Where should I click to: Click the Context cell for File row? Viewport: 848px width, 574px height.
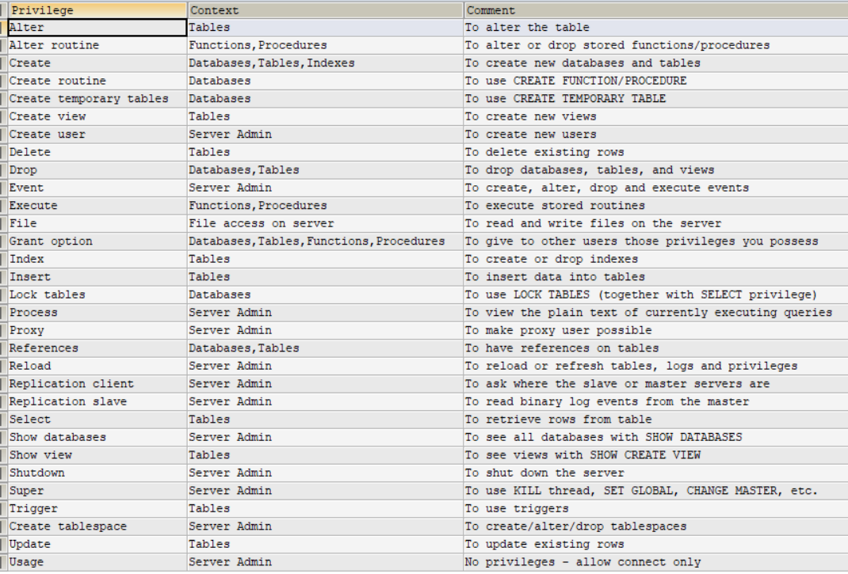325,223
